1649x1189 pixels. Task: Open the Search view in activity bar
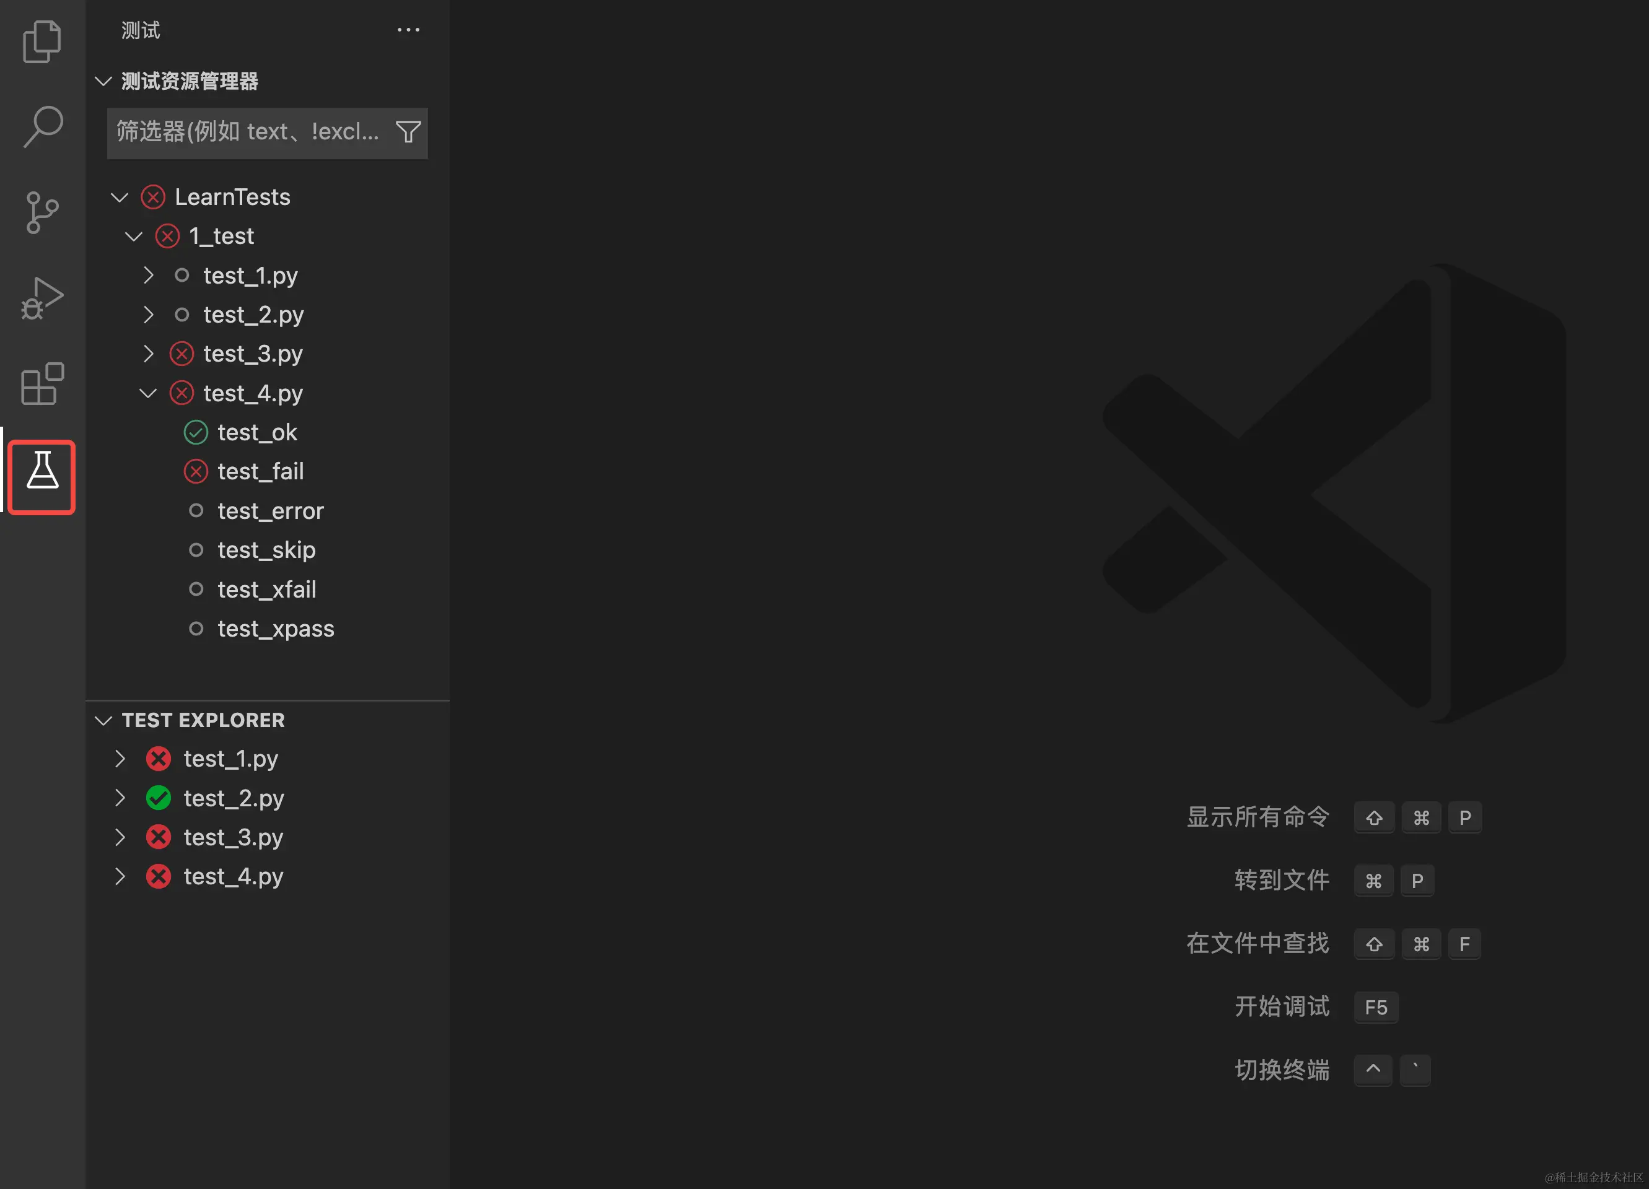click(x=42, y=126)
